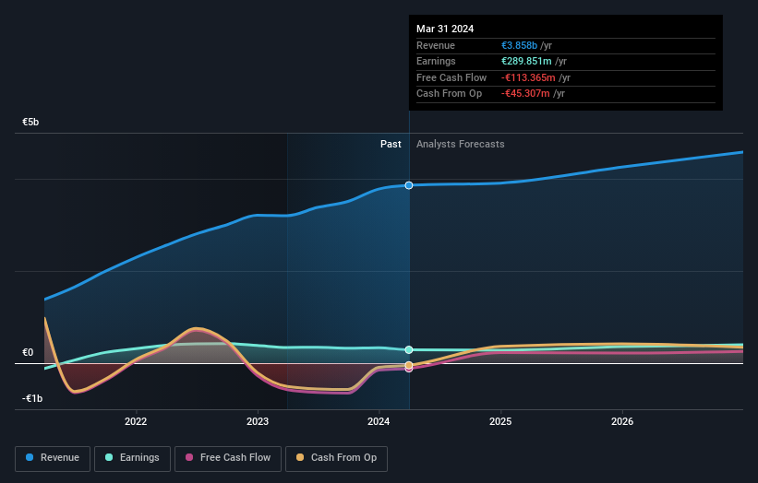758x483 pixels.
Task: Click the €289.851m earnings value in tooltip
Action: (526, 61)
